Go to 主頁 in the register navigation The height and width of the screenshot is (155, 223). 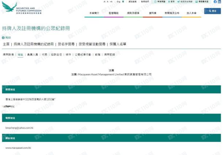(x=6, y=44)
